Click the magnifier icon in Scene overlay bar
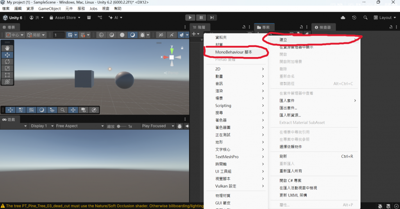Image resolution: width=400 pixels, height=209 pixels. pyautogui.click(x=62, y=110)
